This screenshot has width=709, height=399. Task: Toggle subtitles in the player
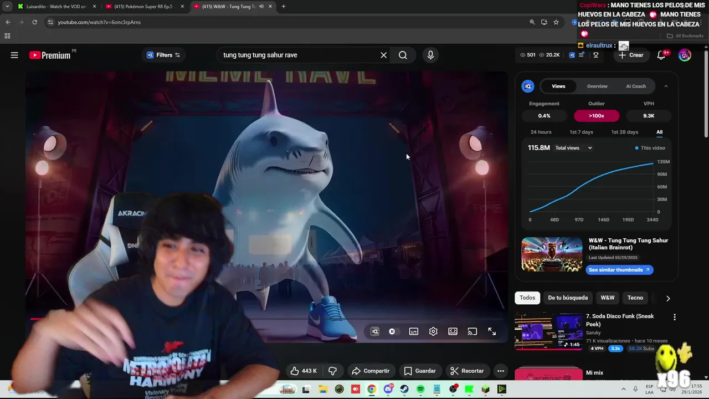point(413,331)
